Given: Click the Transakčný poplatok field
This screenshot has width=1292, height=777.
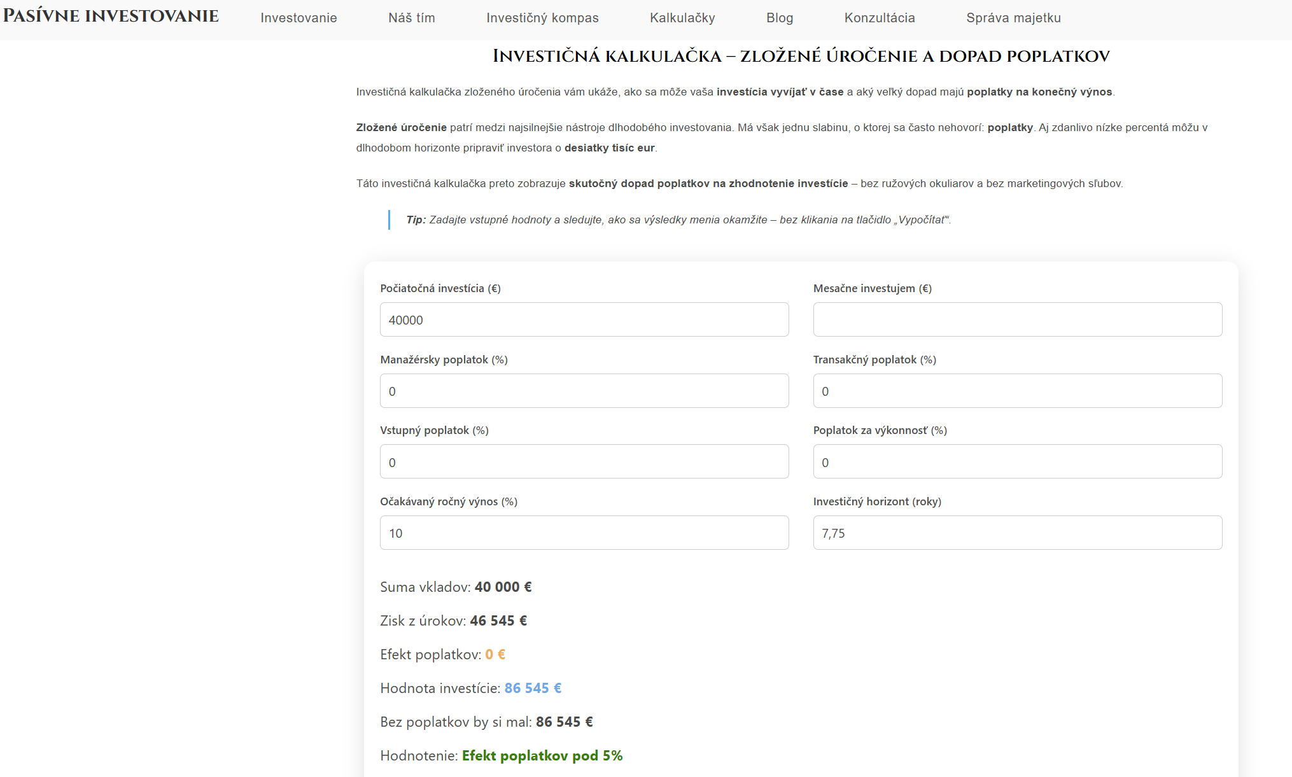Looking at the screenshot, I should [x=1017, y=391].
